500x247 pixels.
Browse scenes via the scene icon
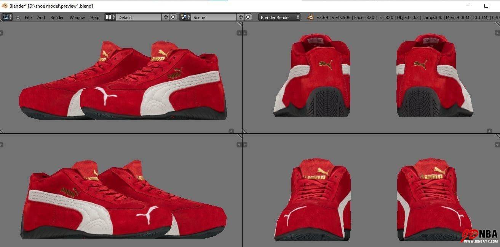click(x=185, y=17)
